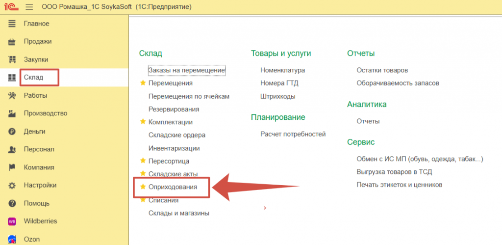Toggle favorite star next to Комплектации
502x245 pixels.
pos(143,122)
